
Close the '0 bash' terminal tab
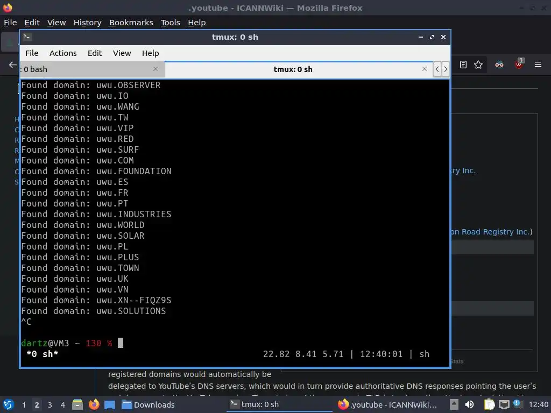tap(156, 69)
